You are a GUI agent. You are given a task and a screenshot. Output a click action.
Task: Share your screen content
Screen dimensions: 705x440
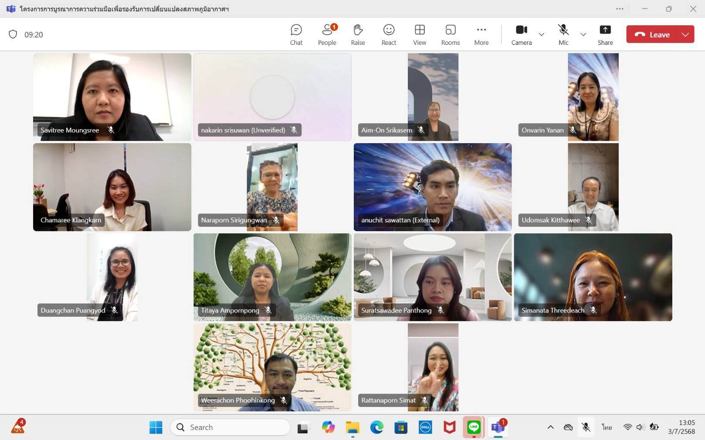(605, 34)
